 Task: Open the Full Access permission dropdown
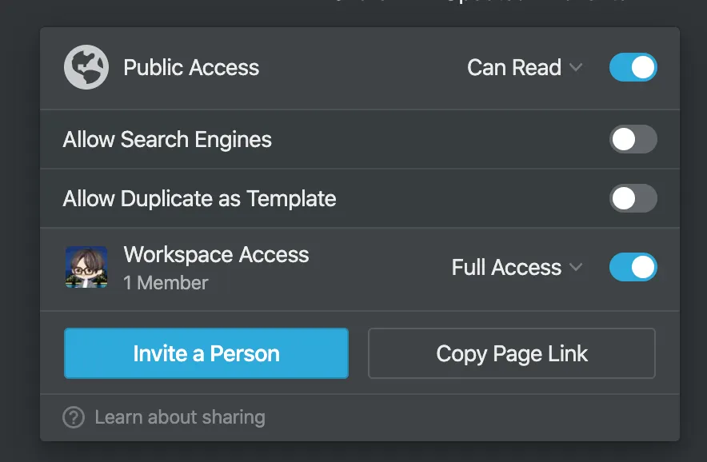(x=507, y=267)
